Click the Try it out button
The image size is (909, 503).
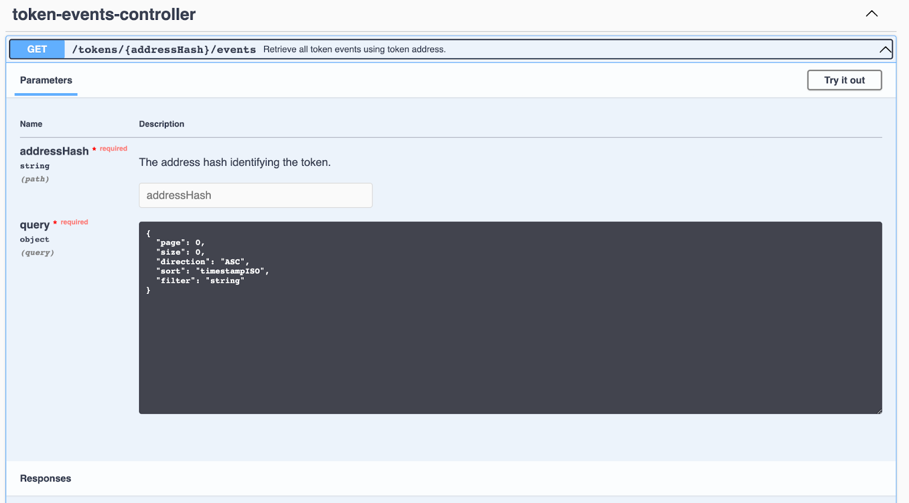tap(844, 80)
